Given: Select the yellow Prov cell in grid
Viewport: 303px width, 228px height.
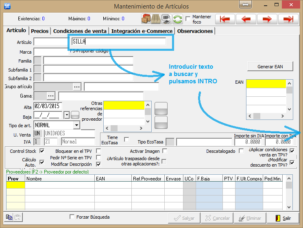Looking at the screenshot, I should click(15, 185).
